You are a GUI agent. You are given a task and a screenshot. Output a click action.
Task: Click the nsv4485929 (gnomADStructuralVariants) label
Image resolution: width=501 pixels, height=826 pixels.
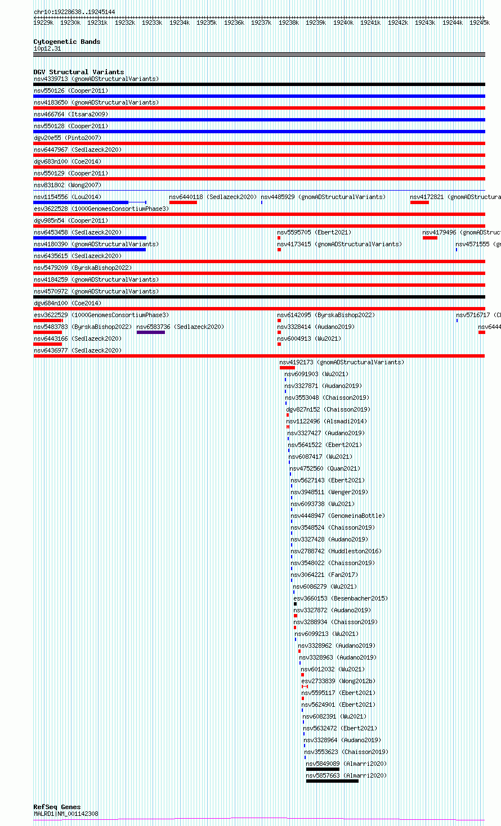pyautogui.click(x=324, y=197)
